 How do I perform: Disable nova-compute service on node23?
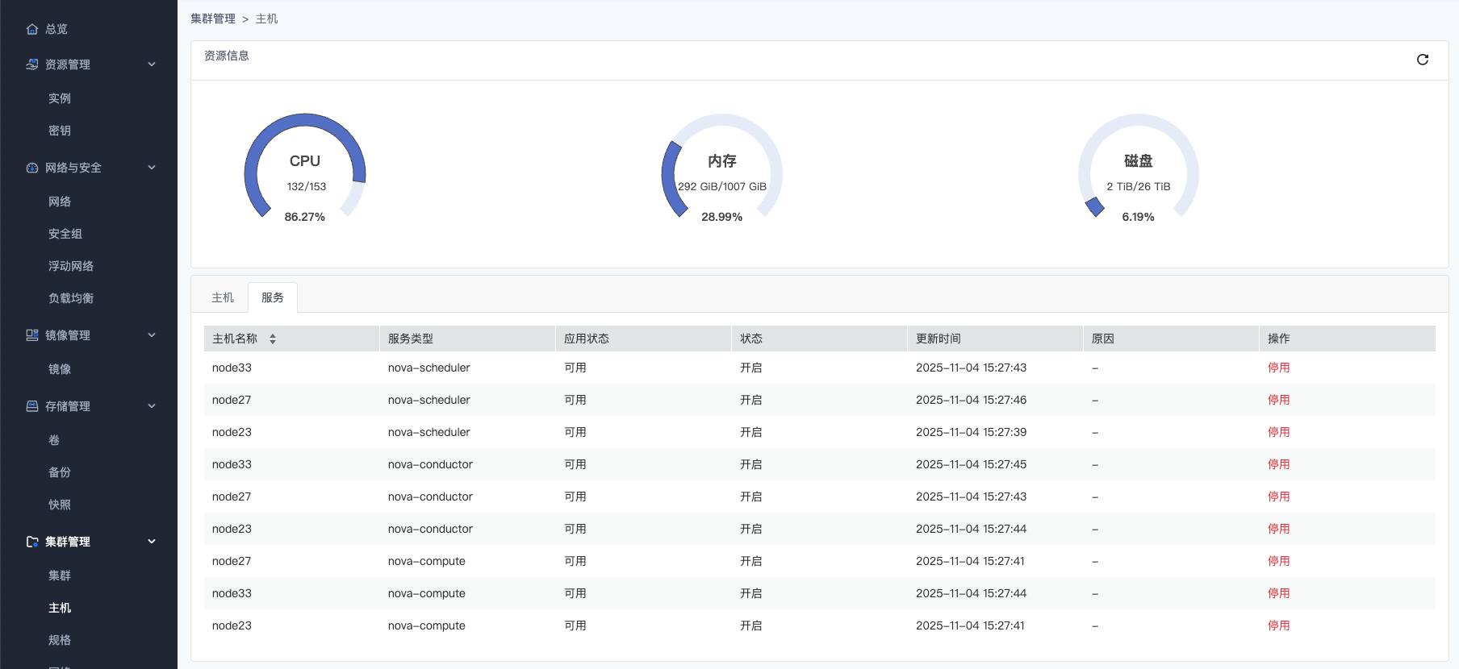pos(1278,625)
